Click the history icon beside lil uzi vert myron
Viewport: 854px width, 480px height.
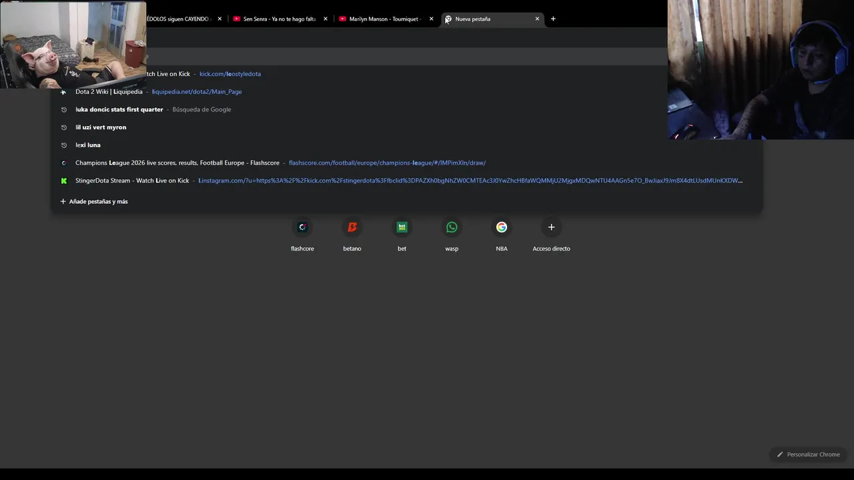pos(64,127)
